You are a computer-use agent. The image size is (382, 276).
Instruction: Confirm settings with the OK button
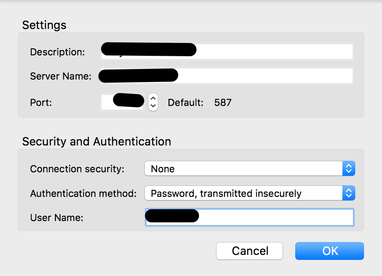(330, 251)
